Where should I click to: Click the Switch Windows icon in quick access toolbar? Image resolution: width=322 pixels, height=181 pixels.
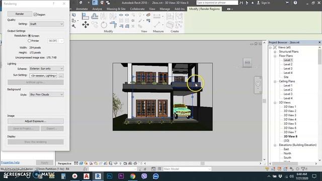(108, 3)
